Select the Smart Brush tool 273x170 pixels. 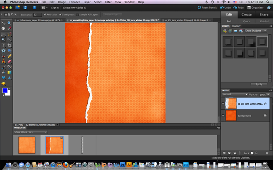(10, 67)
